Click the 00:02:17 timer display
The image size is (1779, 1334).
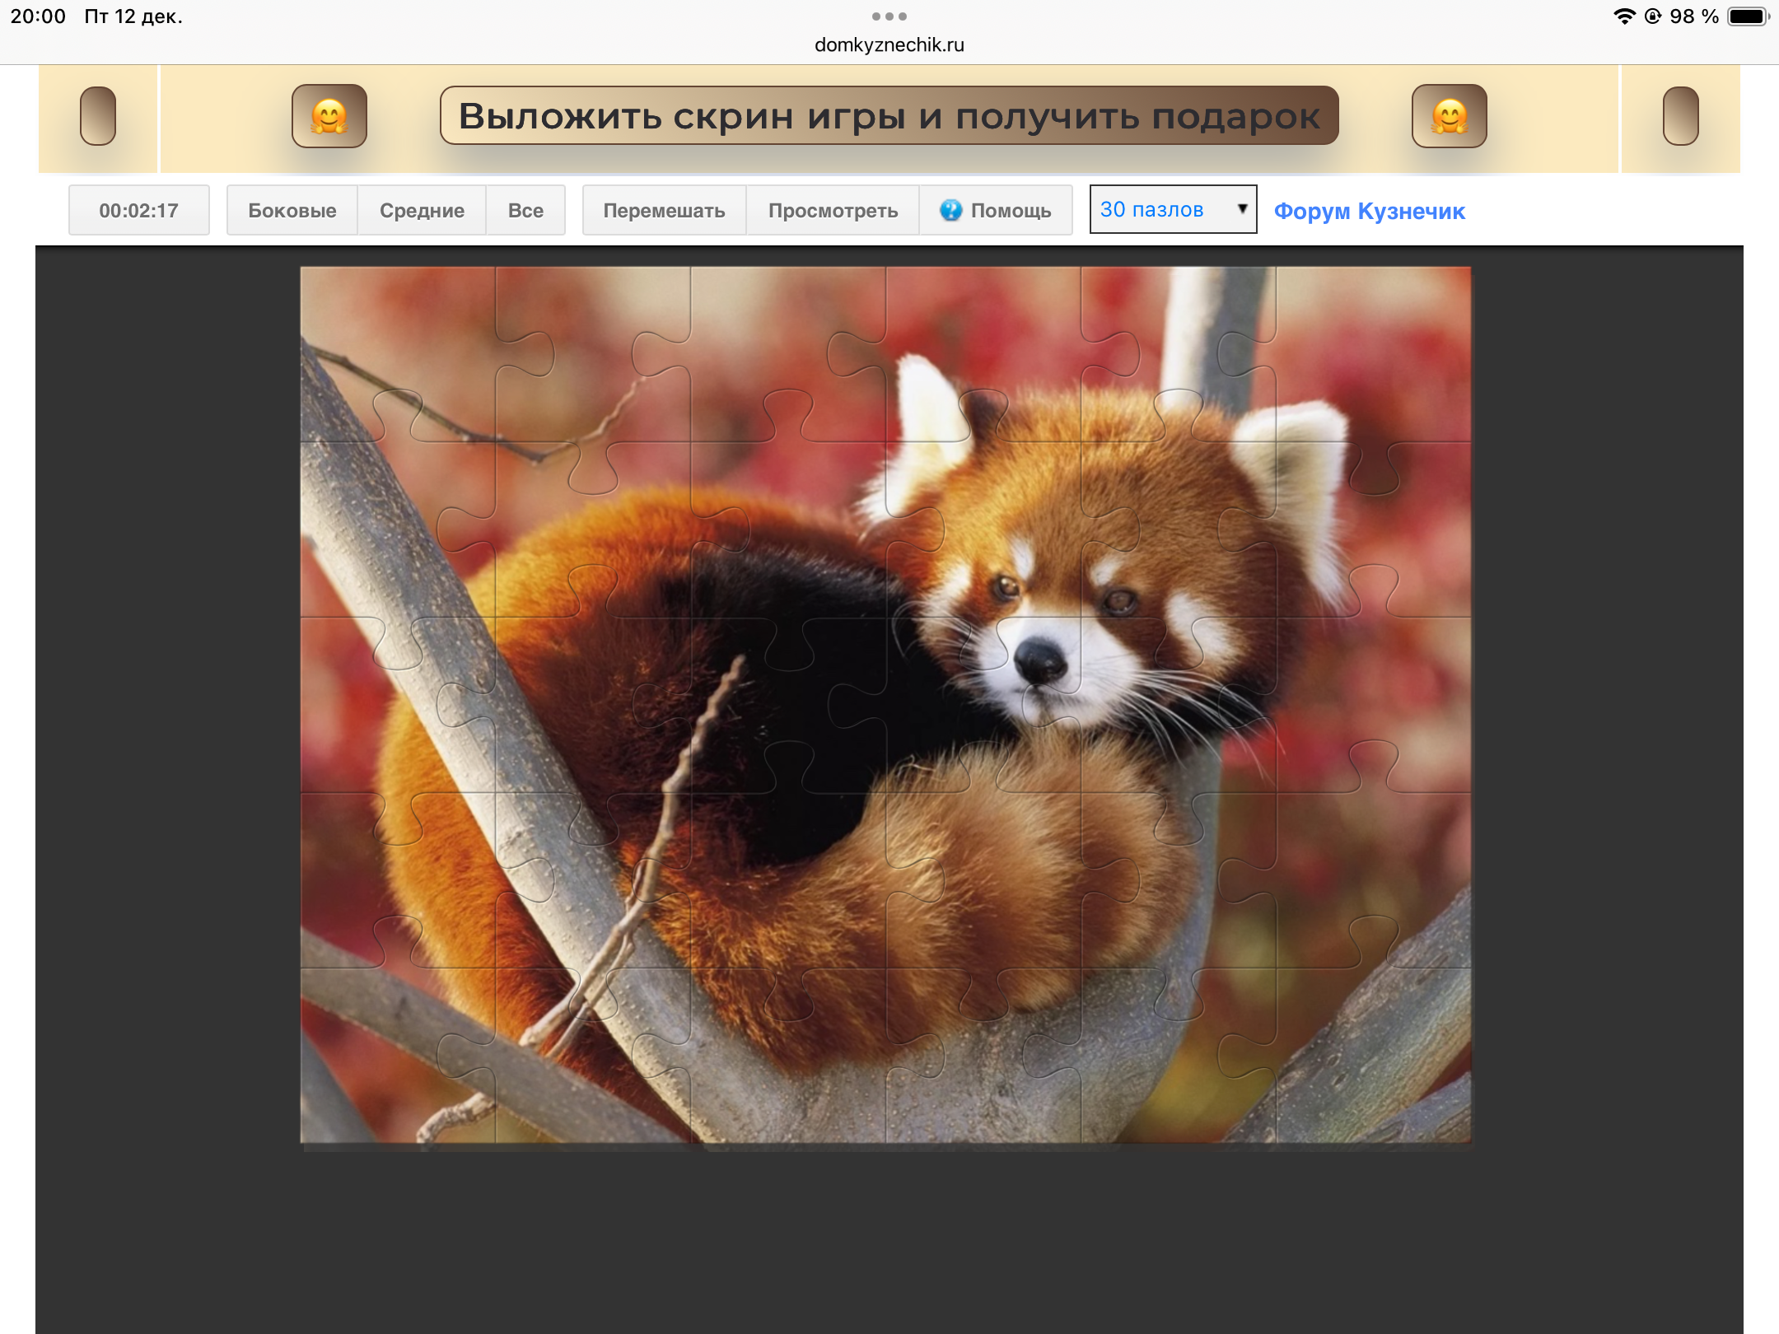tap(138, 210)
